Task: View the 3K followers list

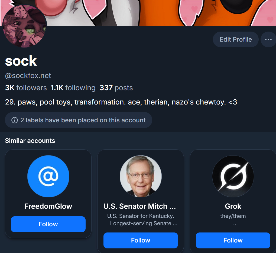Action: pos(26,88)
